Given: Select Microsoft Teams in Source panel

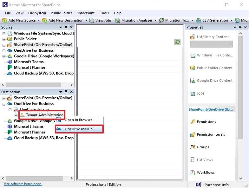Looking at the screenshot, I should [x=29, y=62].
